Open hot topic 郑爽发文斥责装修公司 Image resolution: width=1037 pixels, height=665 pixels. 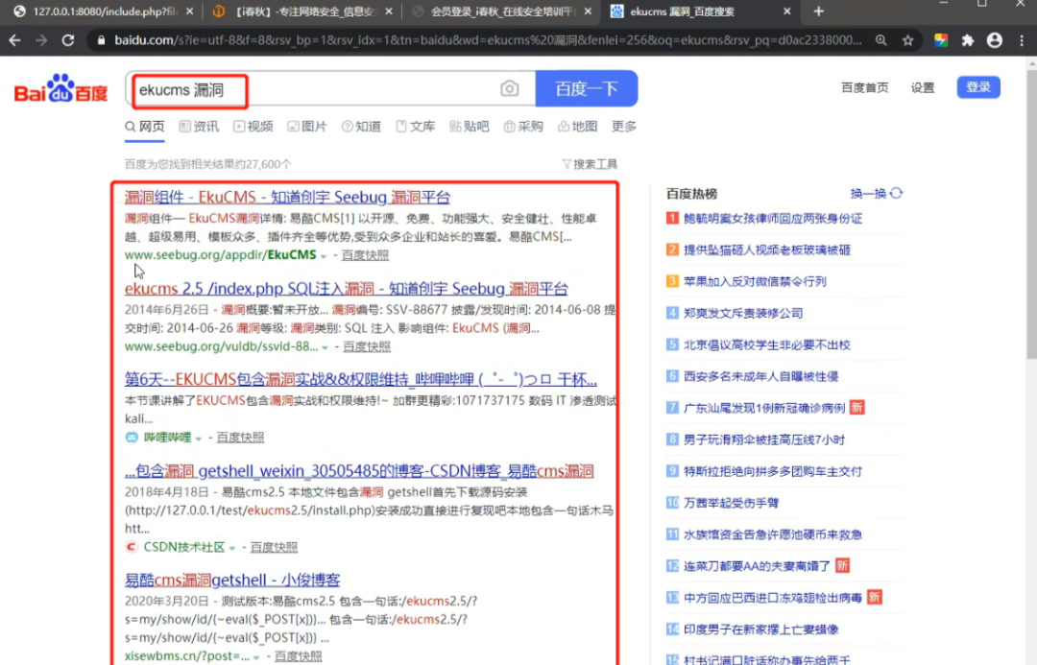(x=742, y=314)
